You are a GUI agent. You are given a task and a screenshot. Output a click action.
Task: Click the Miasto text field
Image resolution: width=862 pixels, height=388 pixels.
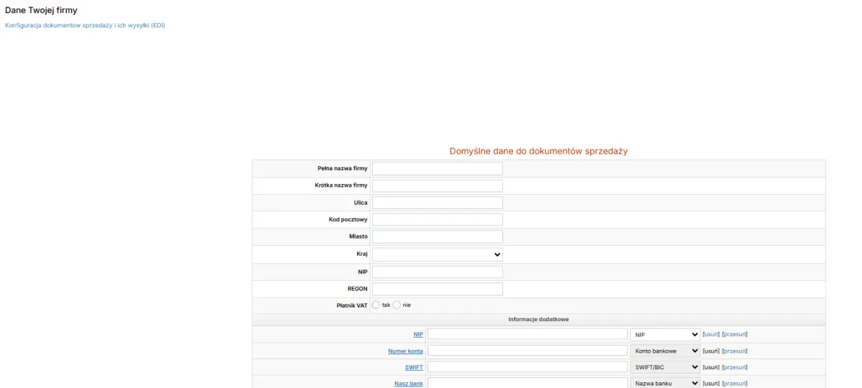[x=437, y=236]
